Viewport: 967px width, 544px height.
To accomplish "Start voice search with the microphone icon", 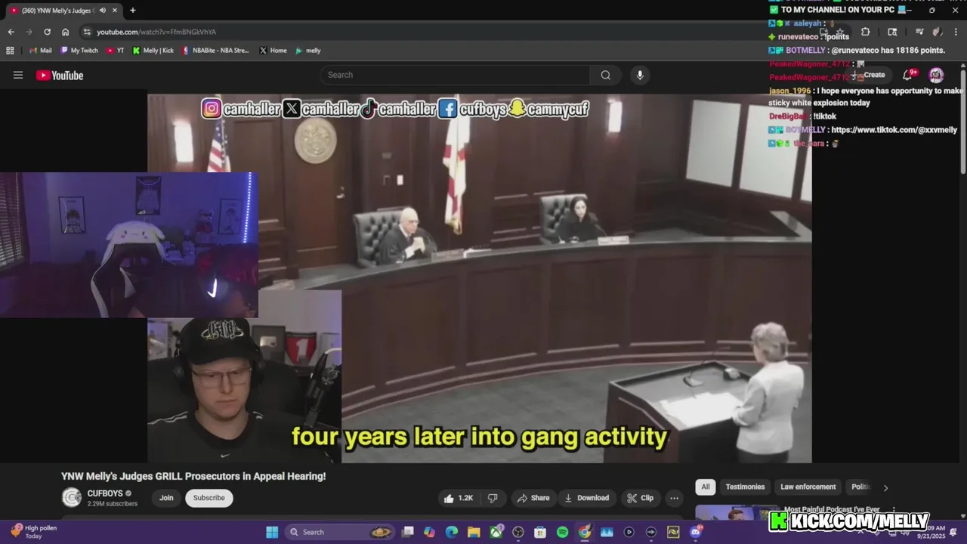I will (640, 75).
